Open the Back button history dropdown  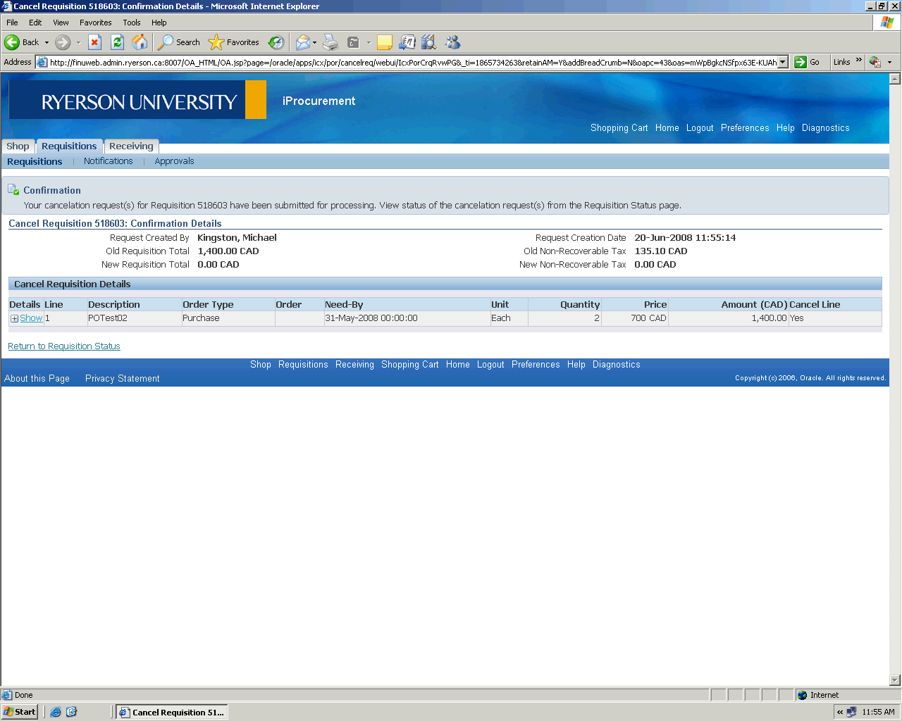[x=47, y=42]
